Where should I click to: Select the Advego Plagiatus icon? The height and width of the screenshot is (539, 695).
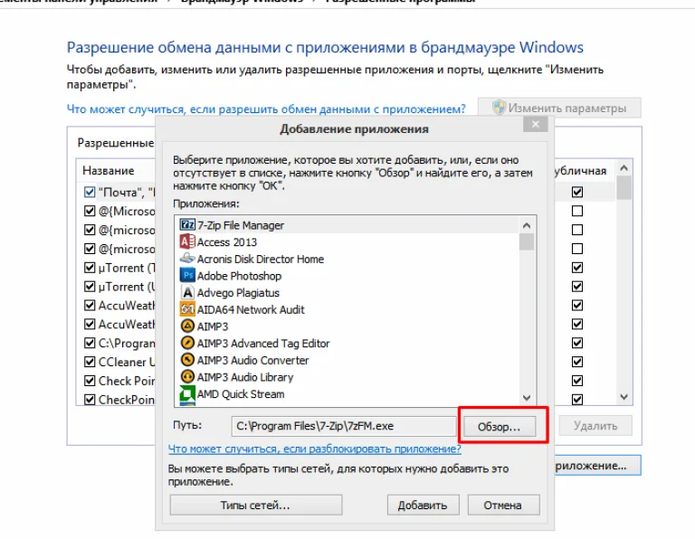[187, 292]
